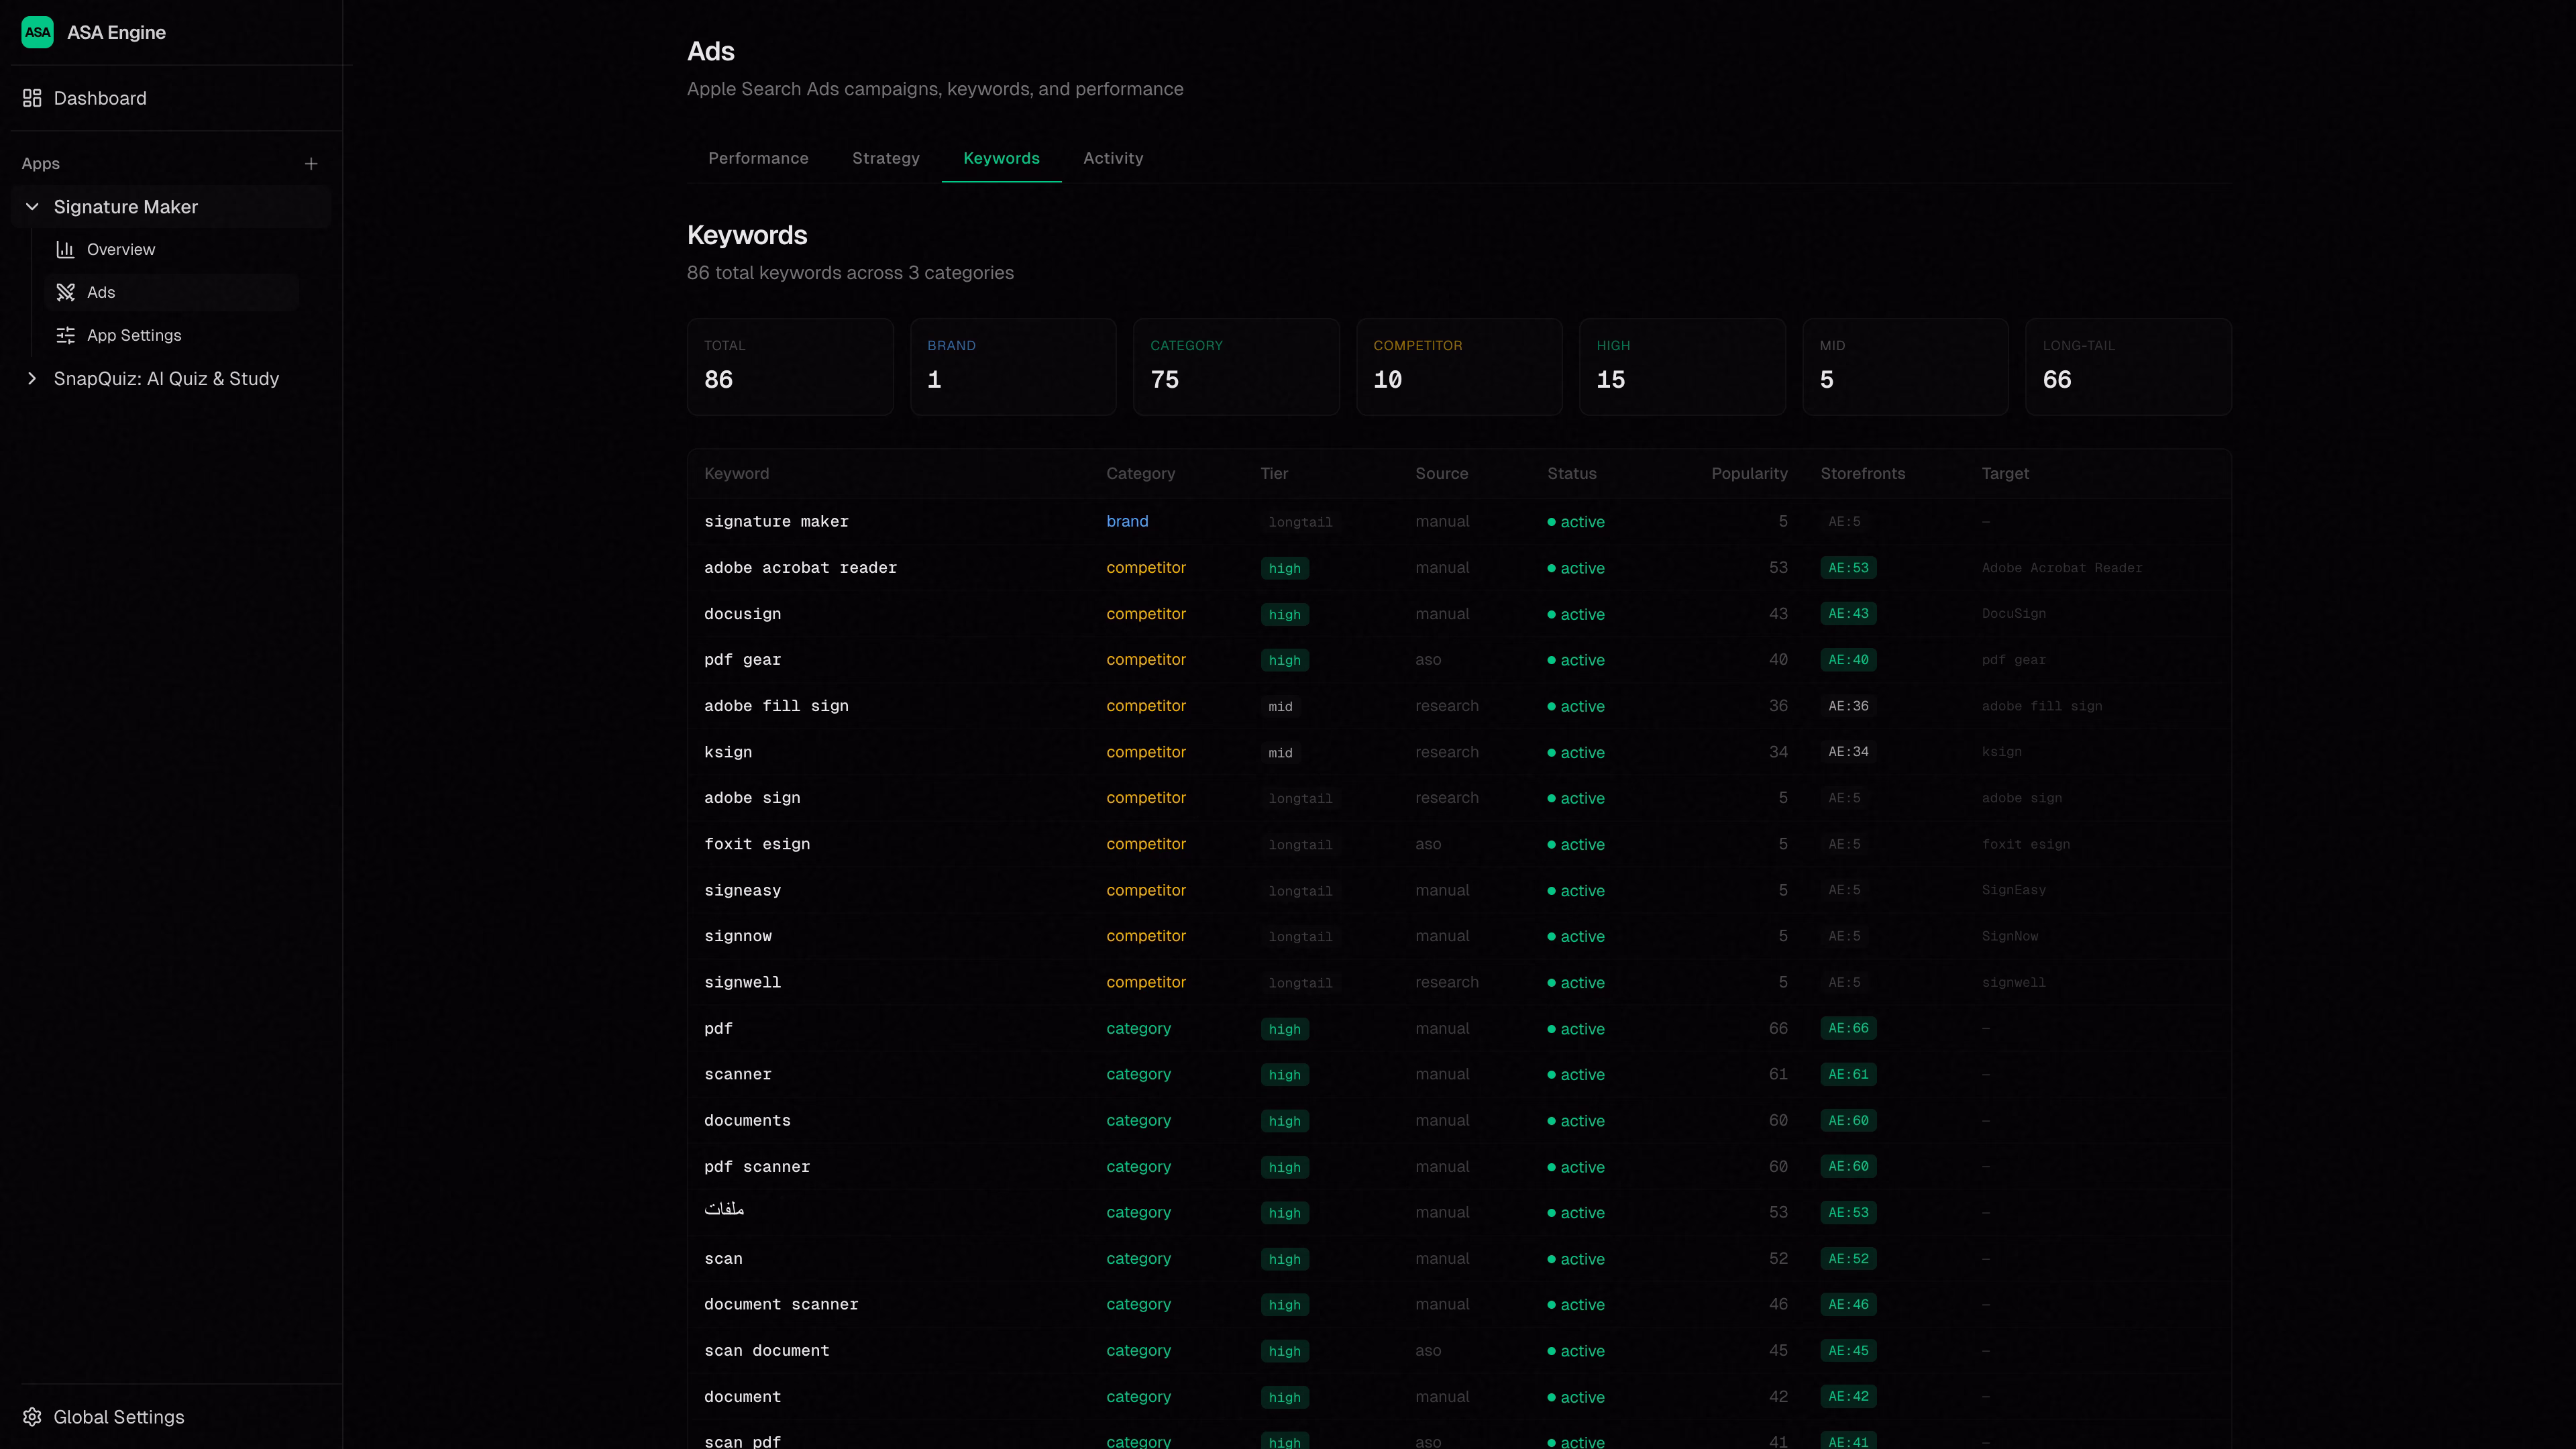2576x1449 pixels.
Task: Click the 'document scanner' keyword
Action: pos(781,1304)
